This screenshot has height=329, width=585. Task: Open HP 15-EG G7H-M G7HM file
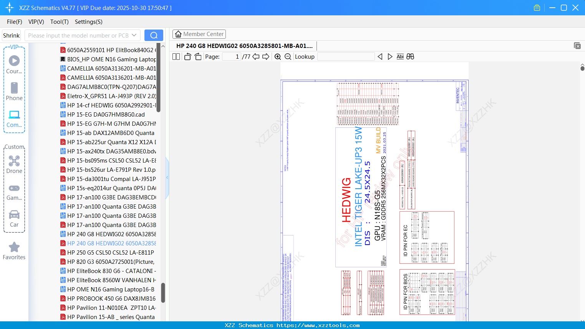pos(108,123)
